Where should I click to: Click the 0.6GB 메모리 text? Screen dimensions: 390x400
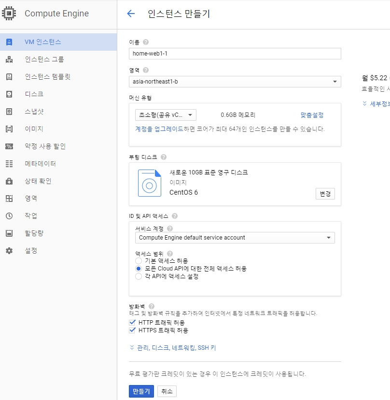tap(238, 115)
